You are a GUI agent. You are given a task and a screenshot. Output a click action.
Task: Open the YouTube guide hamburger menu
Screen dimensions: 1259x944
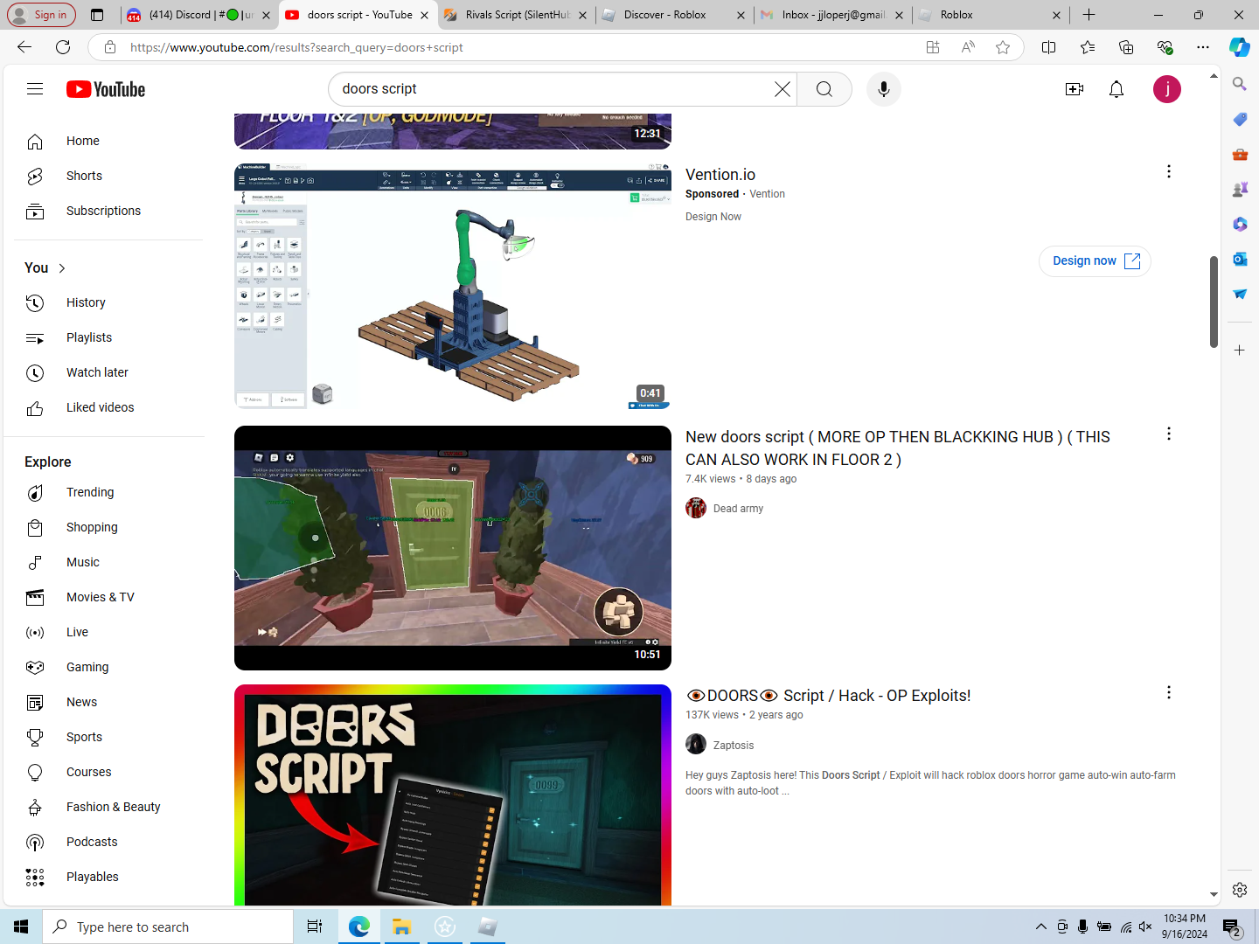click(x=35, y=89)
